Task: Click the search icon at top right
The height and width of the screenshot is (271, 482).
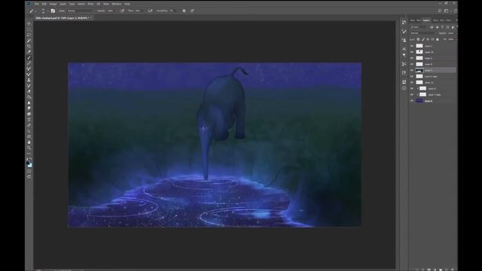Action: pos(440,11)
